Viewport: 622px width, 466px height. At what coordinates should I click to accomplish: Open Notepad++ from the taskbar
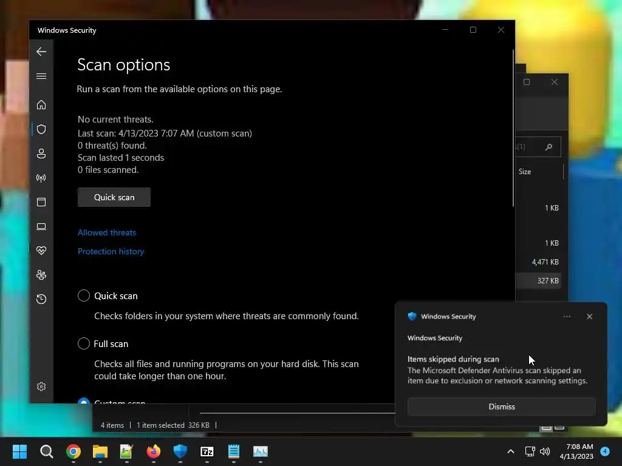(126, 451)
